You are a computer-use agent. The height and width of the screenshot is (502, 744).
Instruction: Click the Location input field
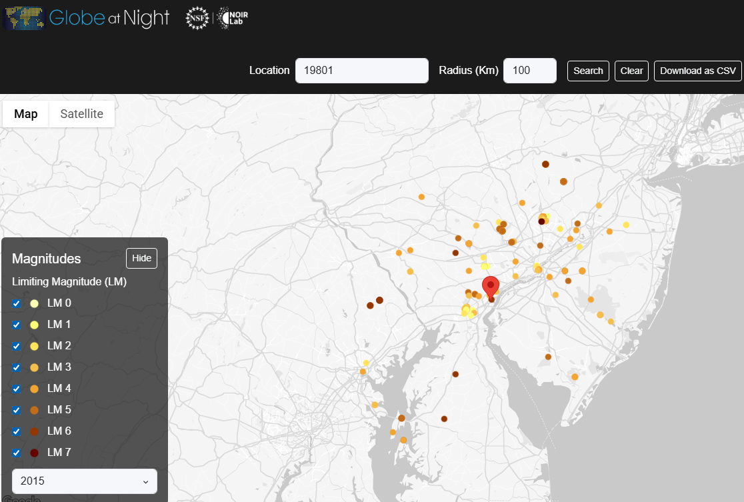tap(361, 71)
